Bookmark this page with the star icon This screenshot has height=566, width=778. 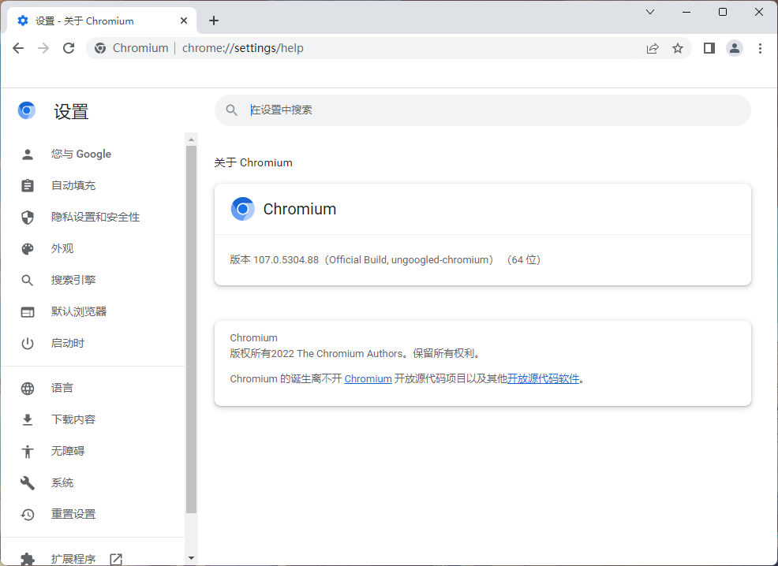(678, 48)
